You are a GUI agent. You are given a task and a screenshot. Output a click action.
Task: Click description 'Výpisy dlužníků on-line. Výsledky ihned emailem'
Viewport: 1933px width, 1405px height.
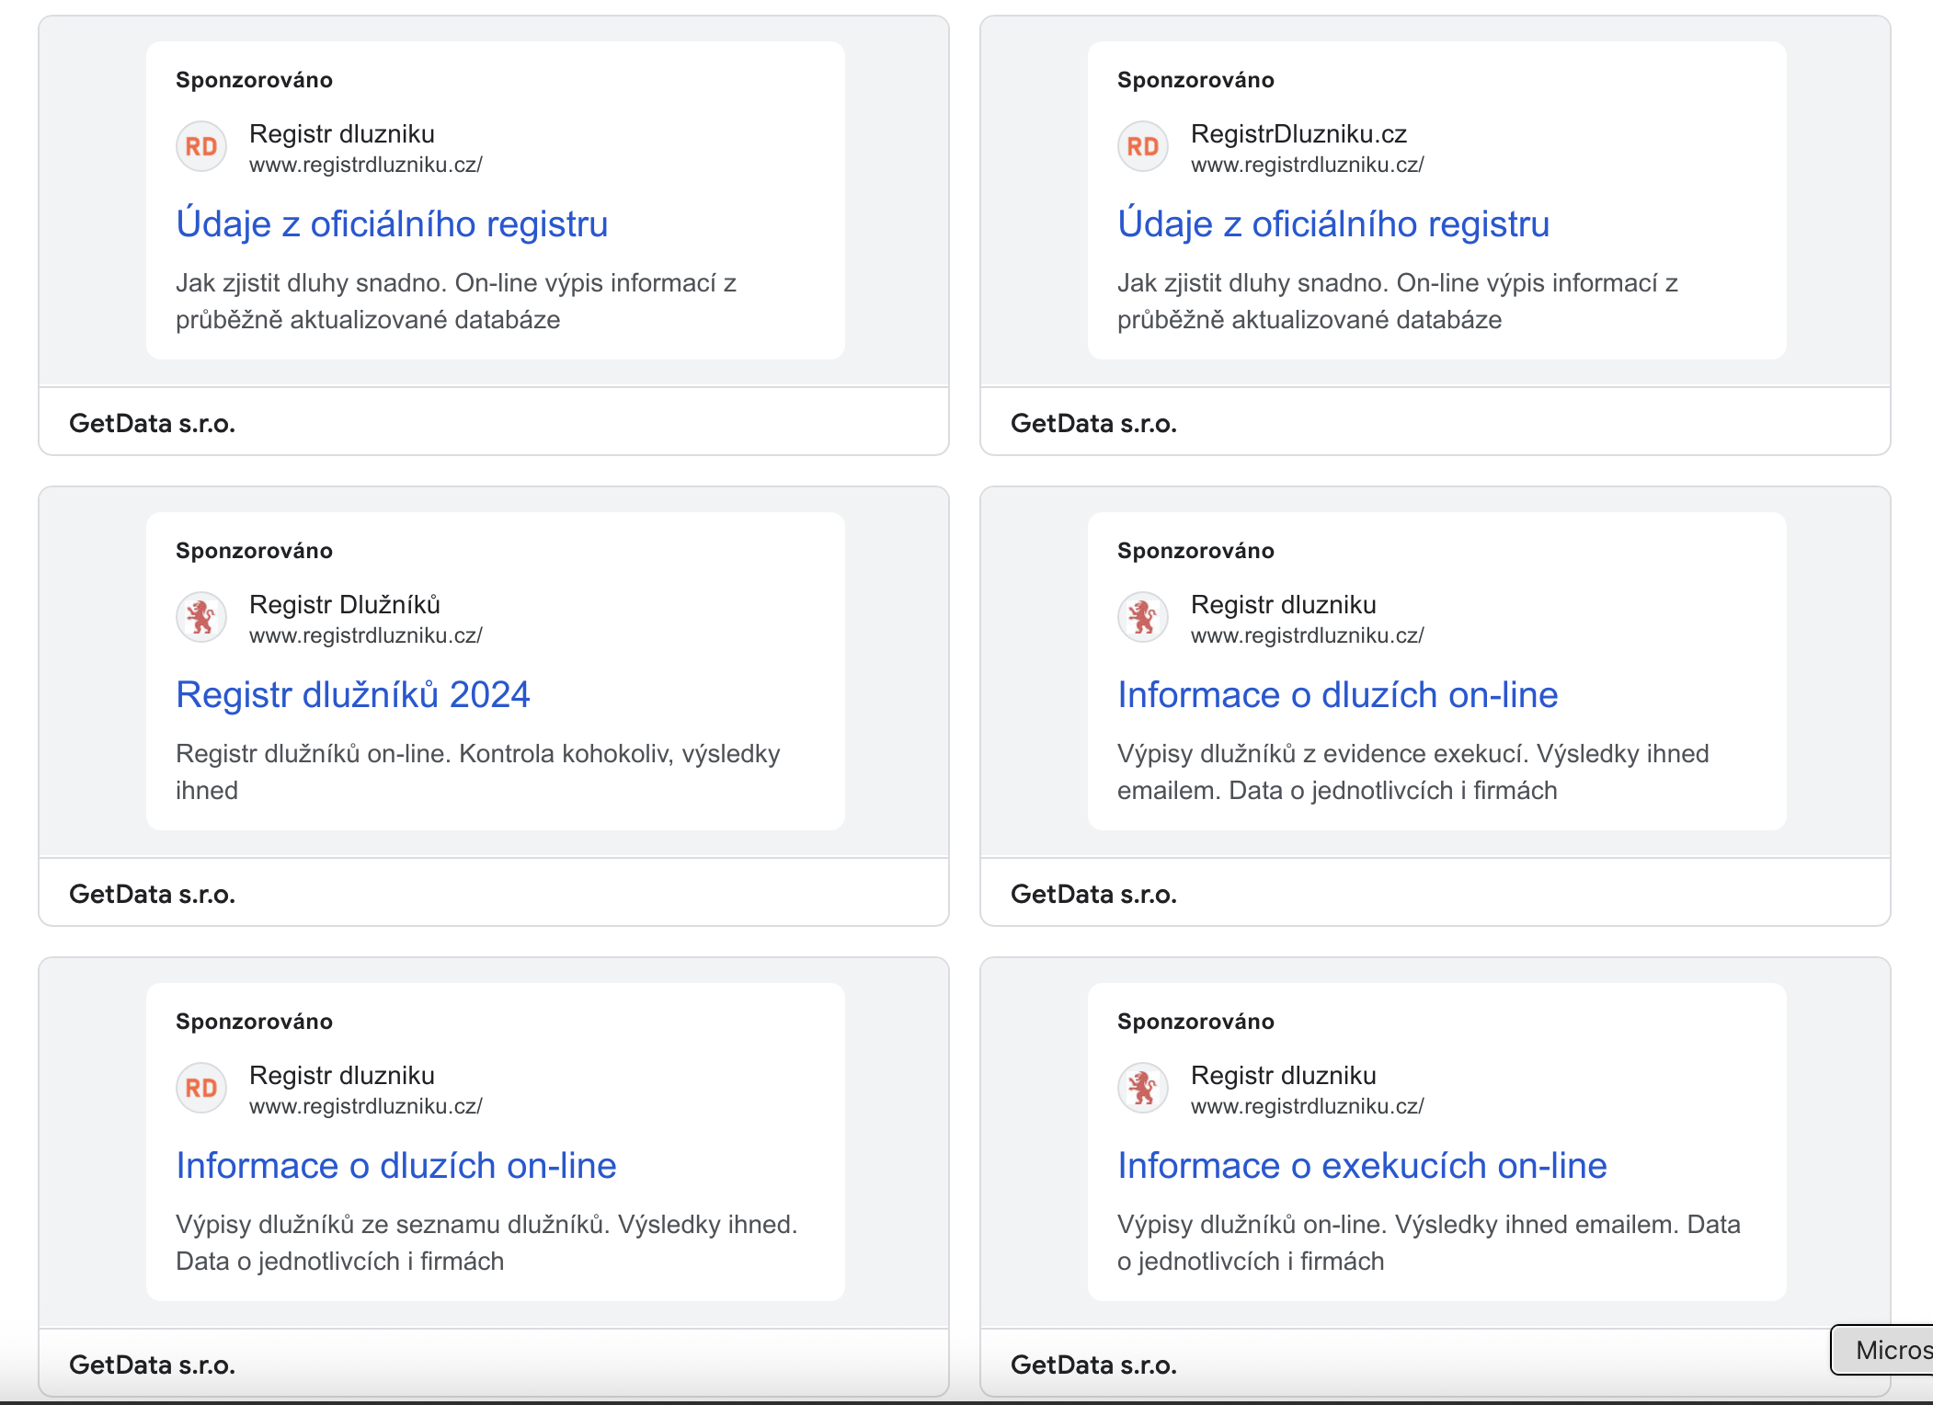pyautogui.click(x=1428, y=1243)
